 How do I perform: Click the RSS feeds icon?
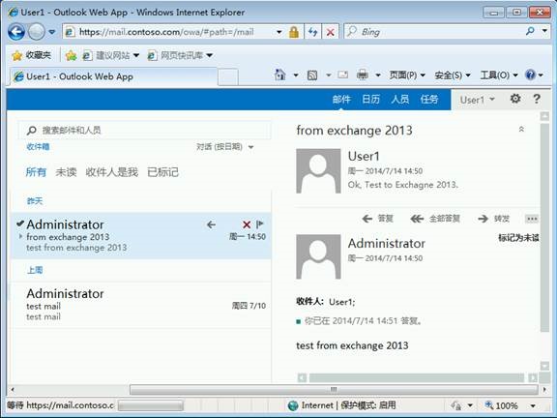click(x=312, y=75)
